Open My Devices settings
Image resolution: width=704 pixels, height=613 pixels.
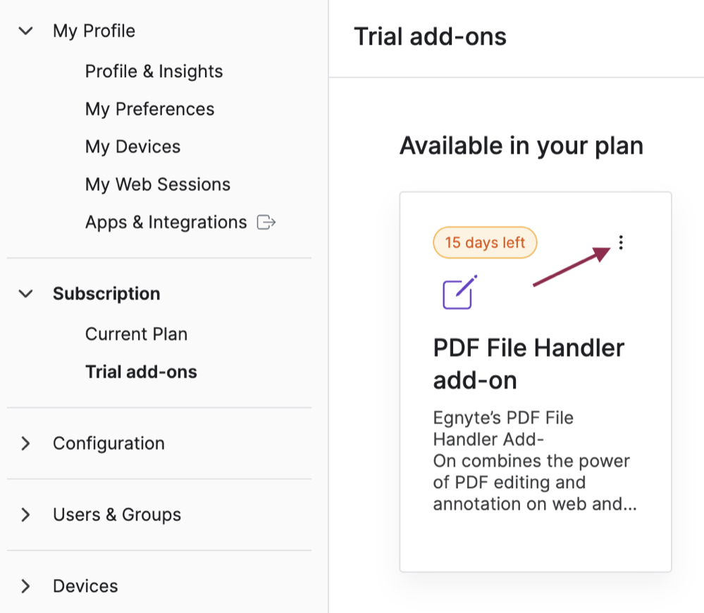tap(133, 147)
